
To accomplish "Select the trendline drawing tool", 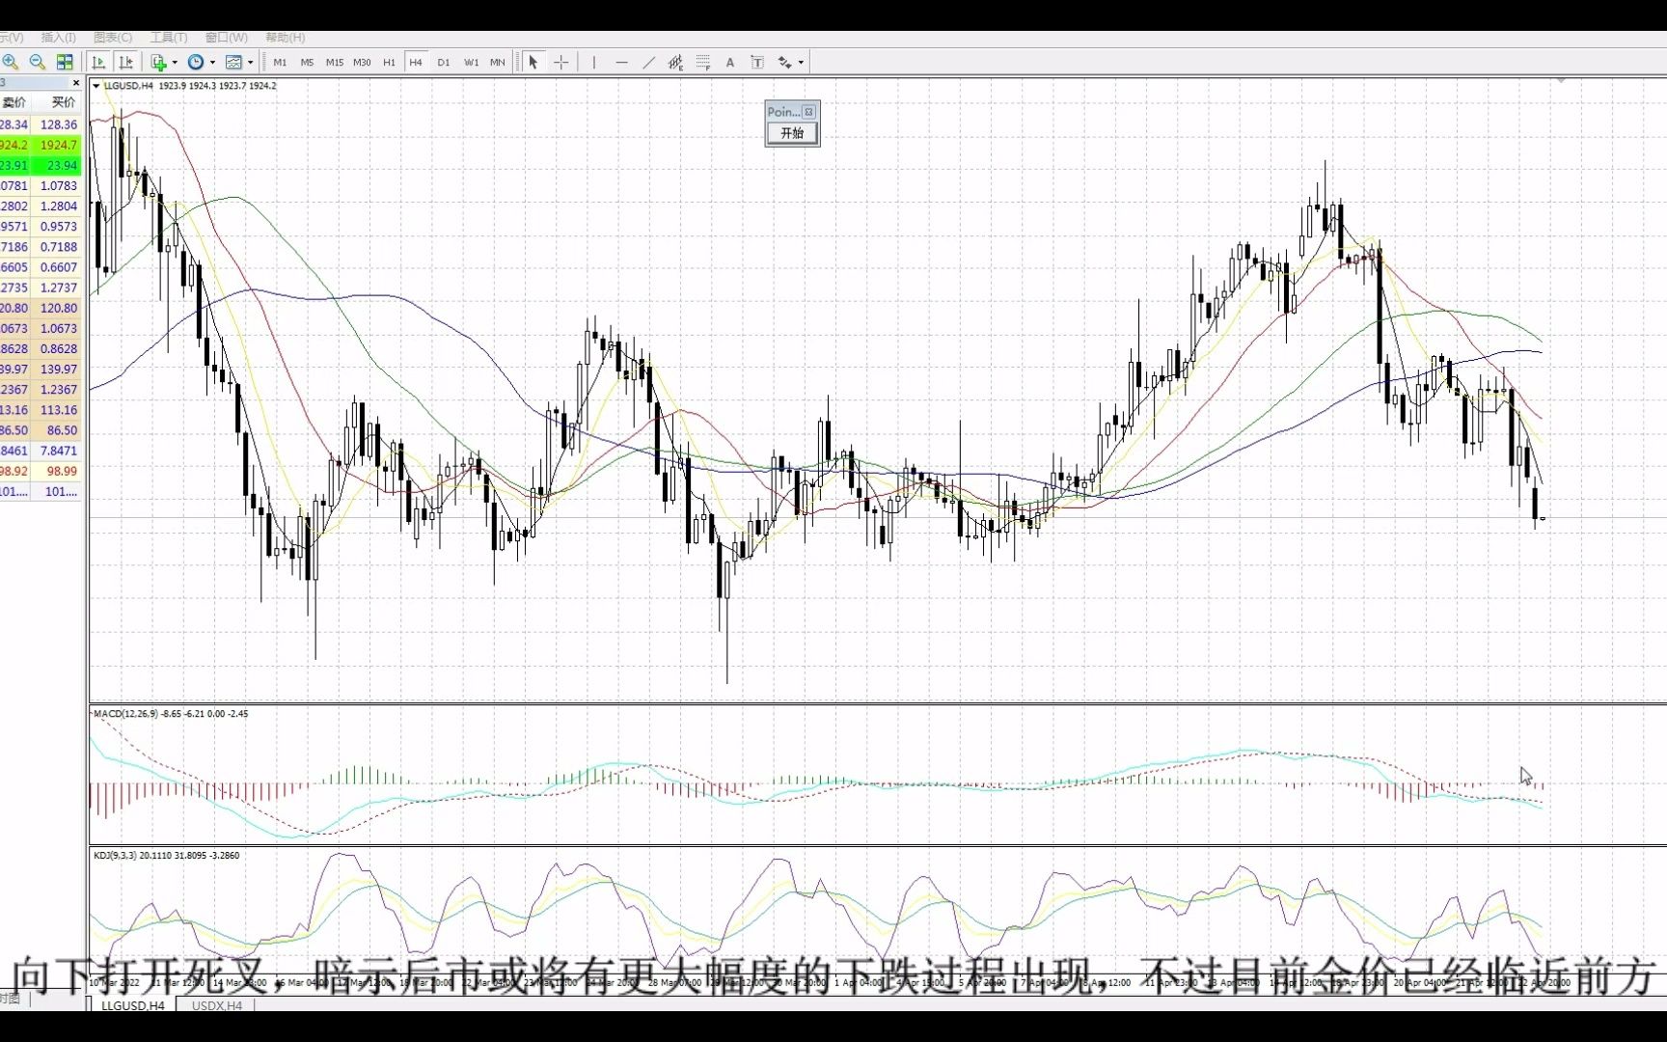I will click(648, 62).
